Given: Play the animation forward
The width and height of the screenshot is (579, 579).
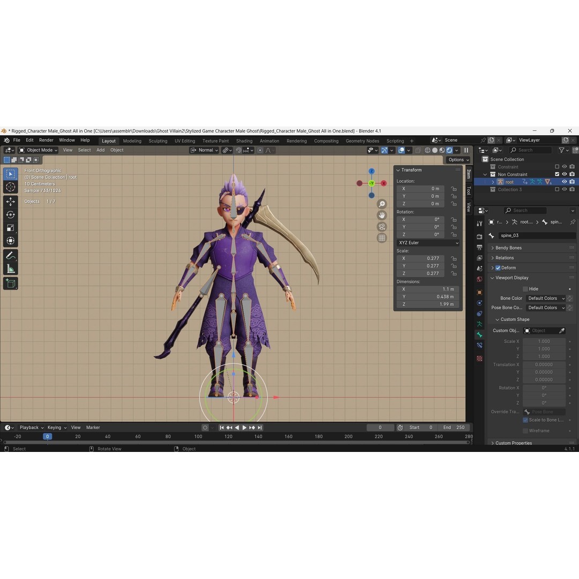Looking at the screenshot, I should 244,428.
